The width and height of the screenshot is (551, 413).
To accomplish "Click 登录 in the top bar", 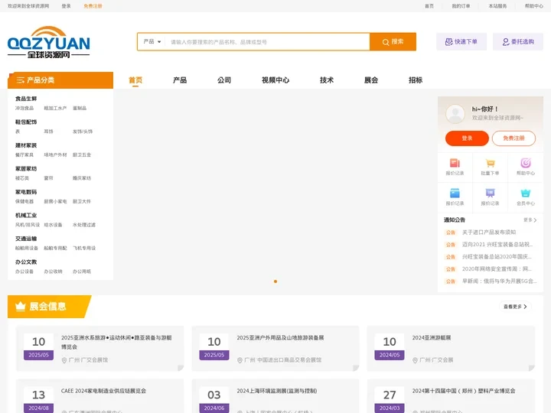I will coord(66,6).
